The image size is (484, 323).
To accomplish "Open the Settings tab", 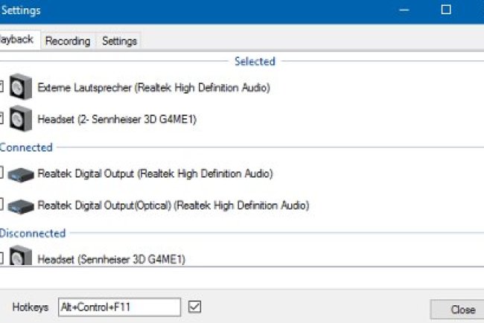I will coord(119,41).
